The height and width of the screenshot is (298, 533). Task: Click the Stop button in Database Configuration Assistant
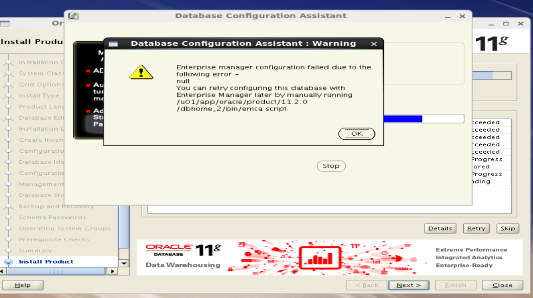[331, 166]
